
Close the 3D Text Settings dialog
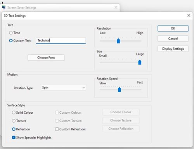click(x=189, y=16)
